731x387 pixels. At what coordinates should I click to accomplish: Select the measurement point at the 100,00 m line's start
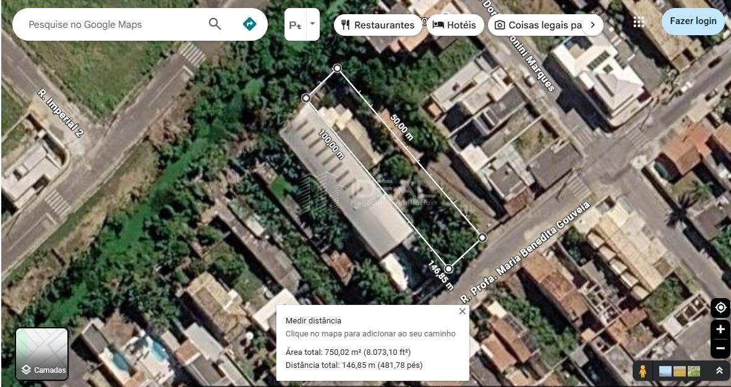(306, 98)
